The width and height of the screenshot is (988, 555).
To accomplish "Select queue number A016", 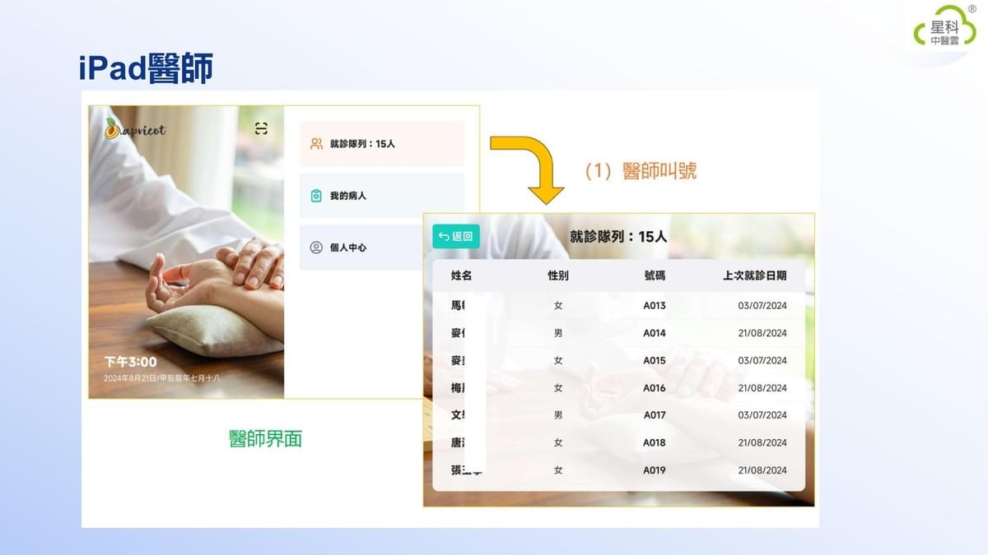I will [655, 388].
